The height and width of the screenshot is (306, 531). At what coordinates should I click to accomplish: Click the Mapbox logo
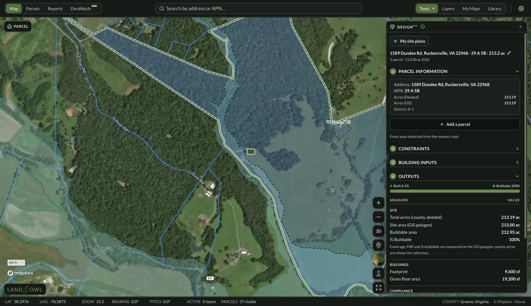(20, 273)
